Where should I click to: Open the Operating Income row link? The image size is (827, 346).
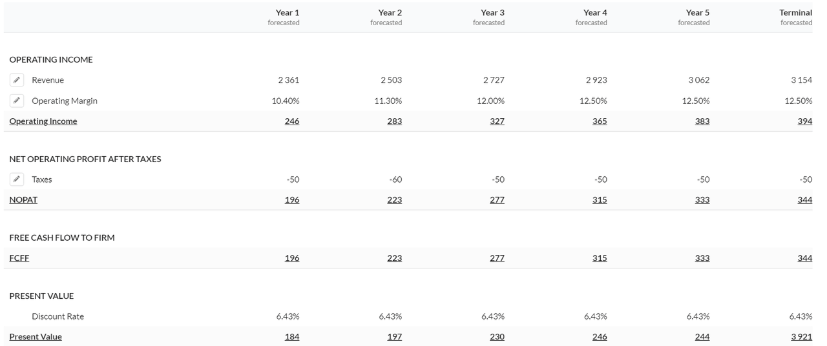43,121
